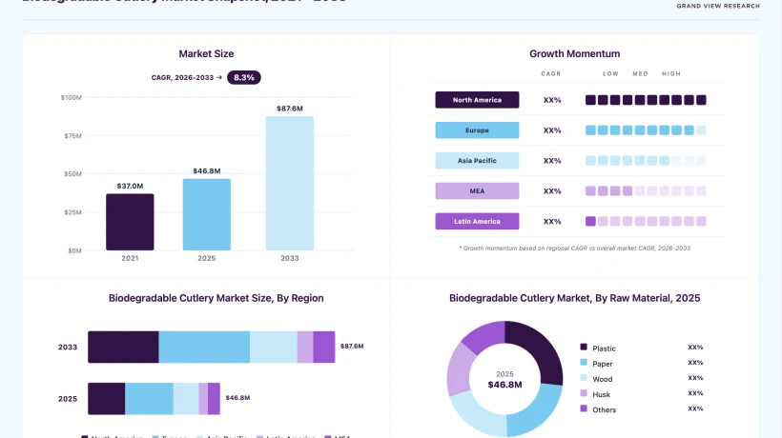
Task: Click the 2025 market size bar
Action: tap(207, 214)
